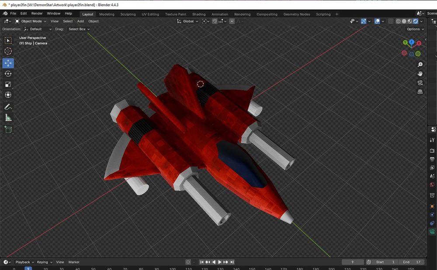
Task: Select the Measure tool
Action: tap(8, 118)
